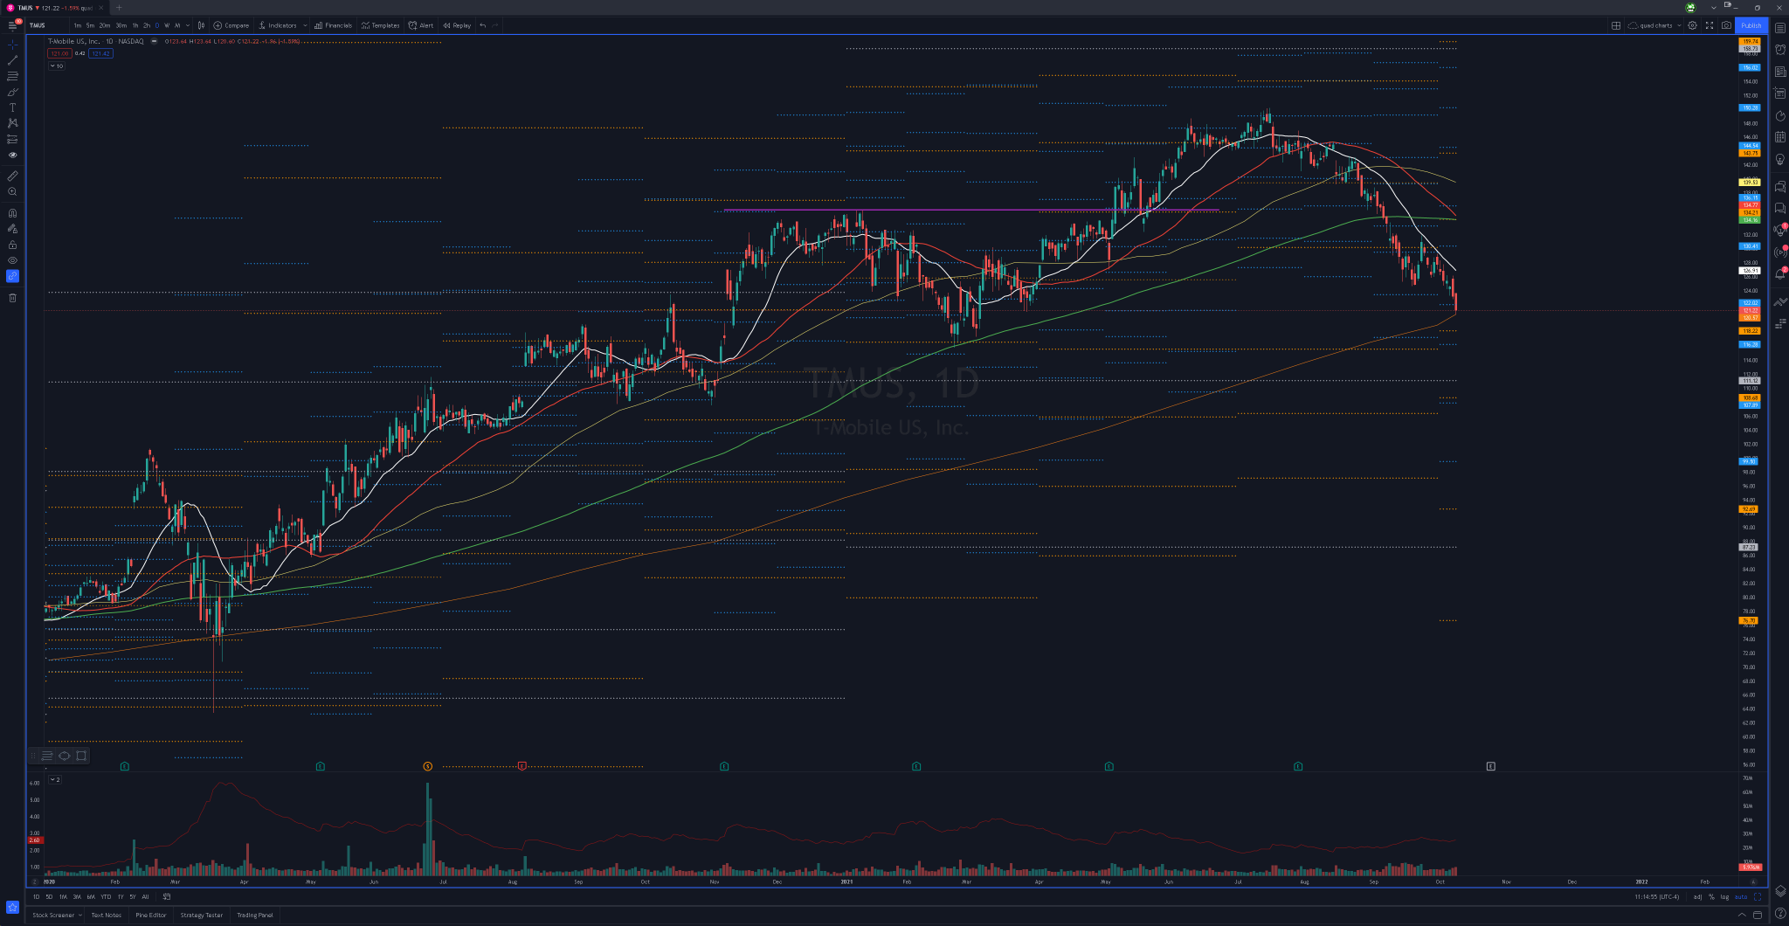The image size is (1789, 926).
Task: Click the trash remove drawings icon
Action: coord(12,298)
